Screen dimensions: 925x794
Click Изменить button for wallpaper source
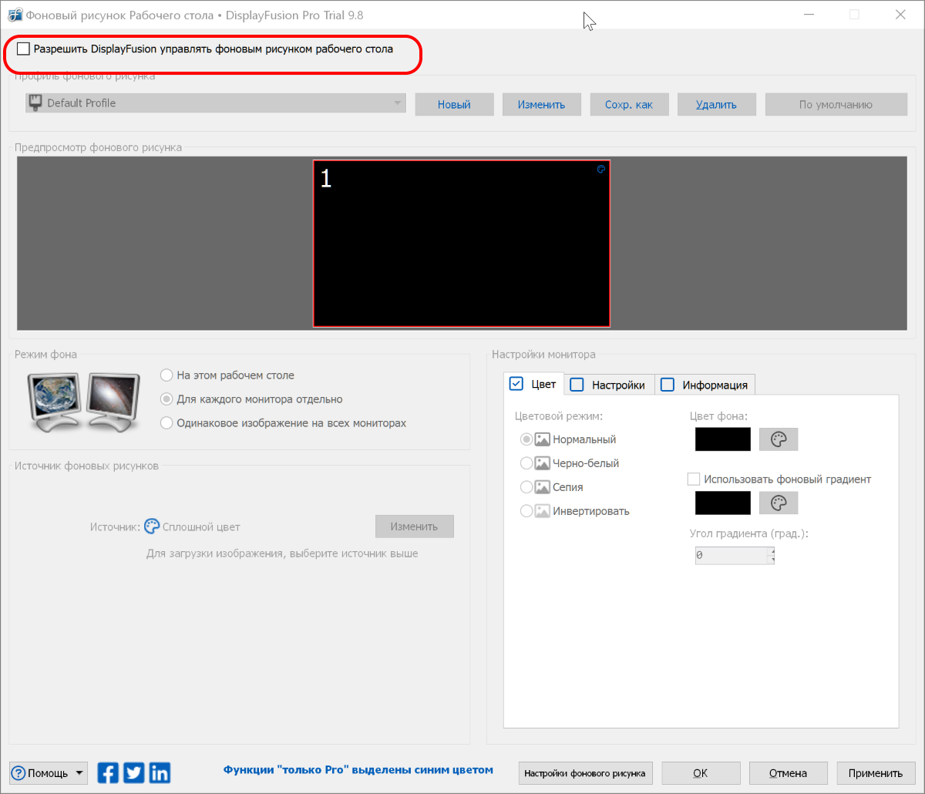pos(415,527)
